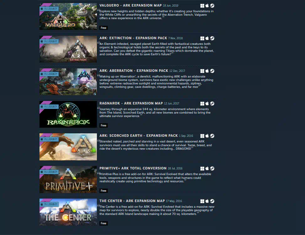This screenshot has width=305, height=235.
Task: Click Apple icon beside ARK: Extinction title
Action: coord(207,38)
